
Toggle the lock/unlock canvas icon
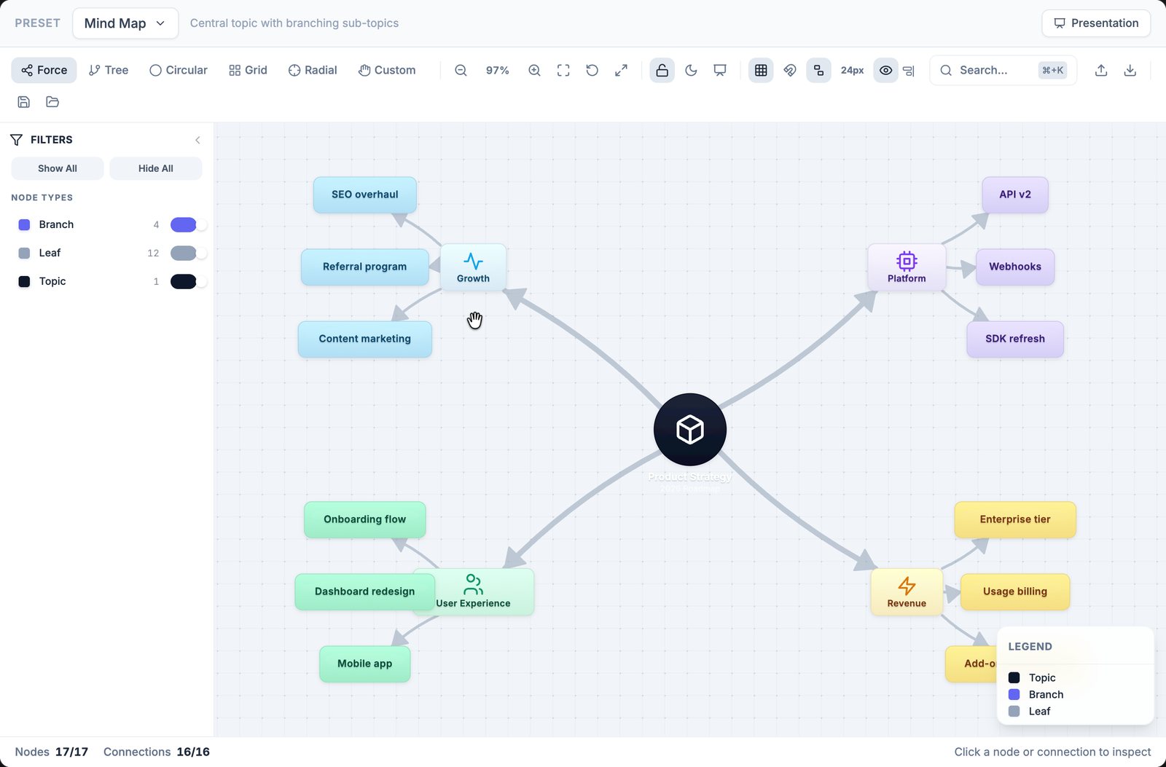(x=662, y=70)
